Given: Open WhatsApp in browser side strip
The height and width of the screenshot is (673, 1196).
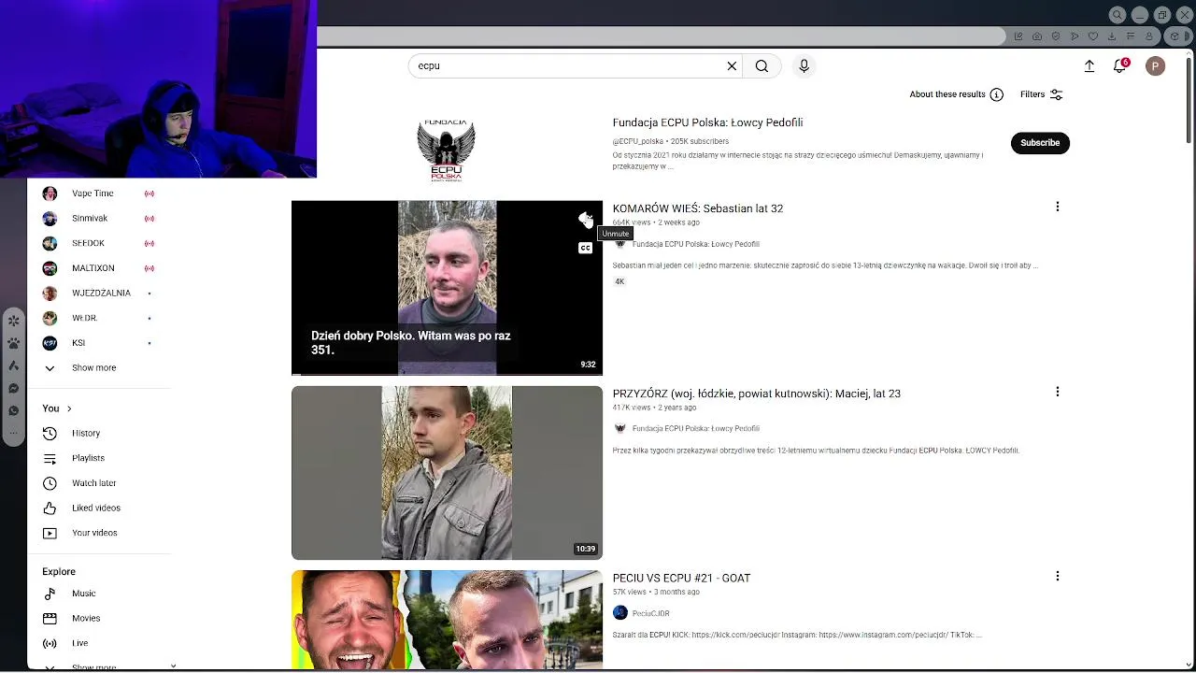Looking at the screenshot, I should click(13, 410).
